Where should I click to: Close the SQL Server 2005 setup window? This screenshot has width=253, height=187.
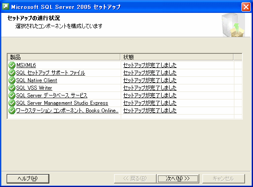(246, 7)
